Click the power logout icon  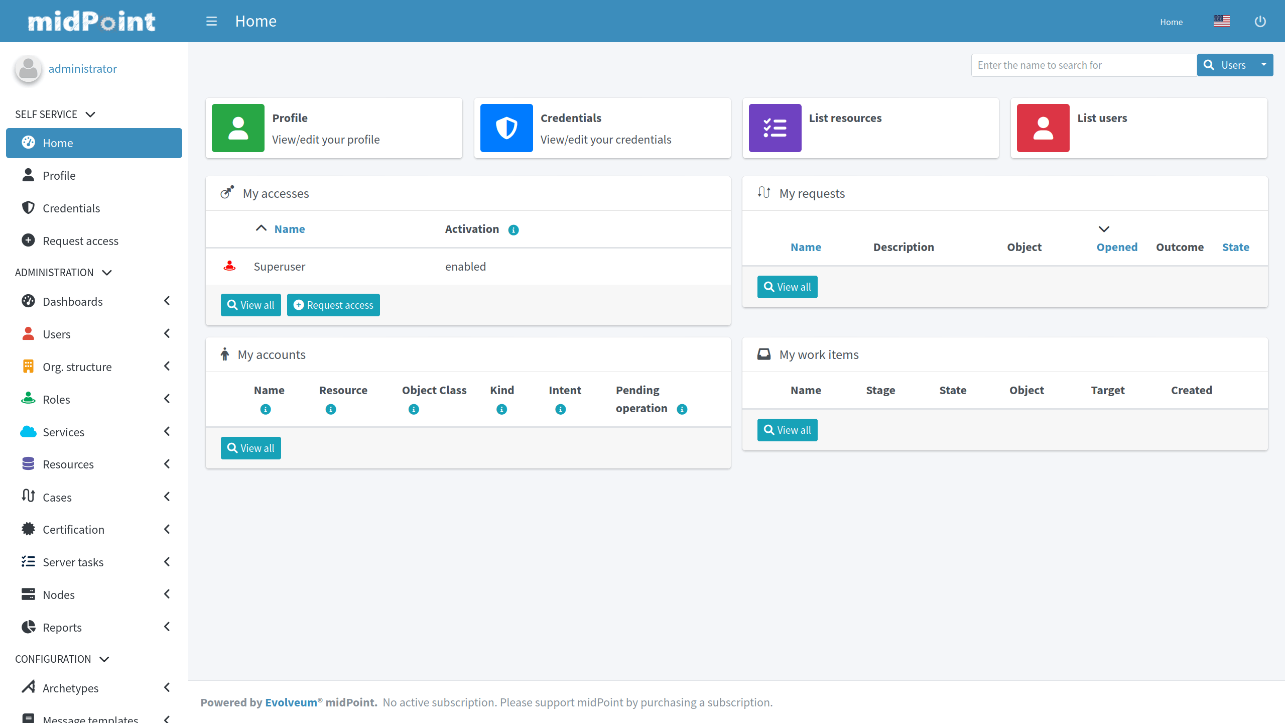tap(1260, 22)
